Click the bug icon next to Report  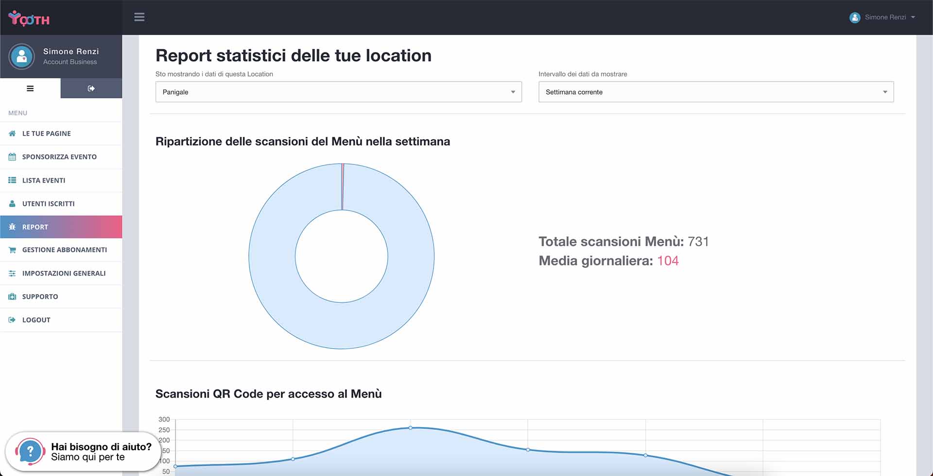tap(12, 227)
